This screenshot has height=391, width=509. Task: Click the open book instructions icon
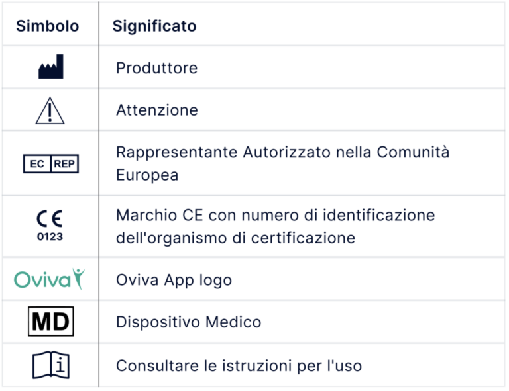pos(51,365)
